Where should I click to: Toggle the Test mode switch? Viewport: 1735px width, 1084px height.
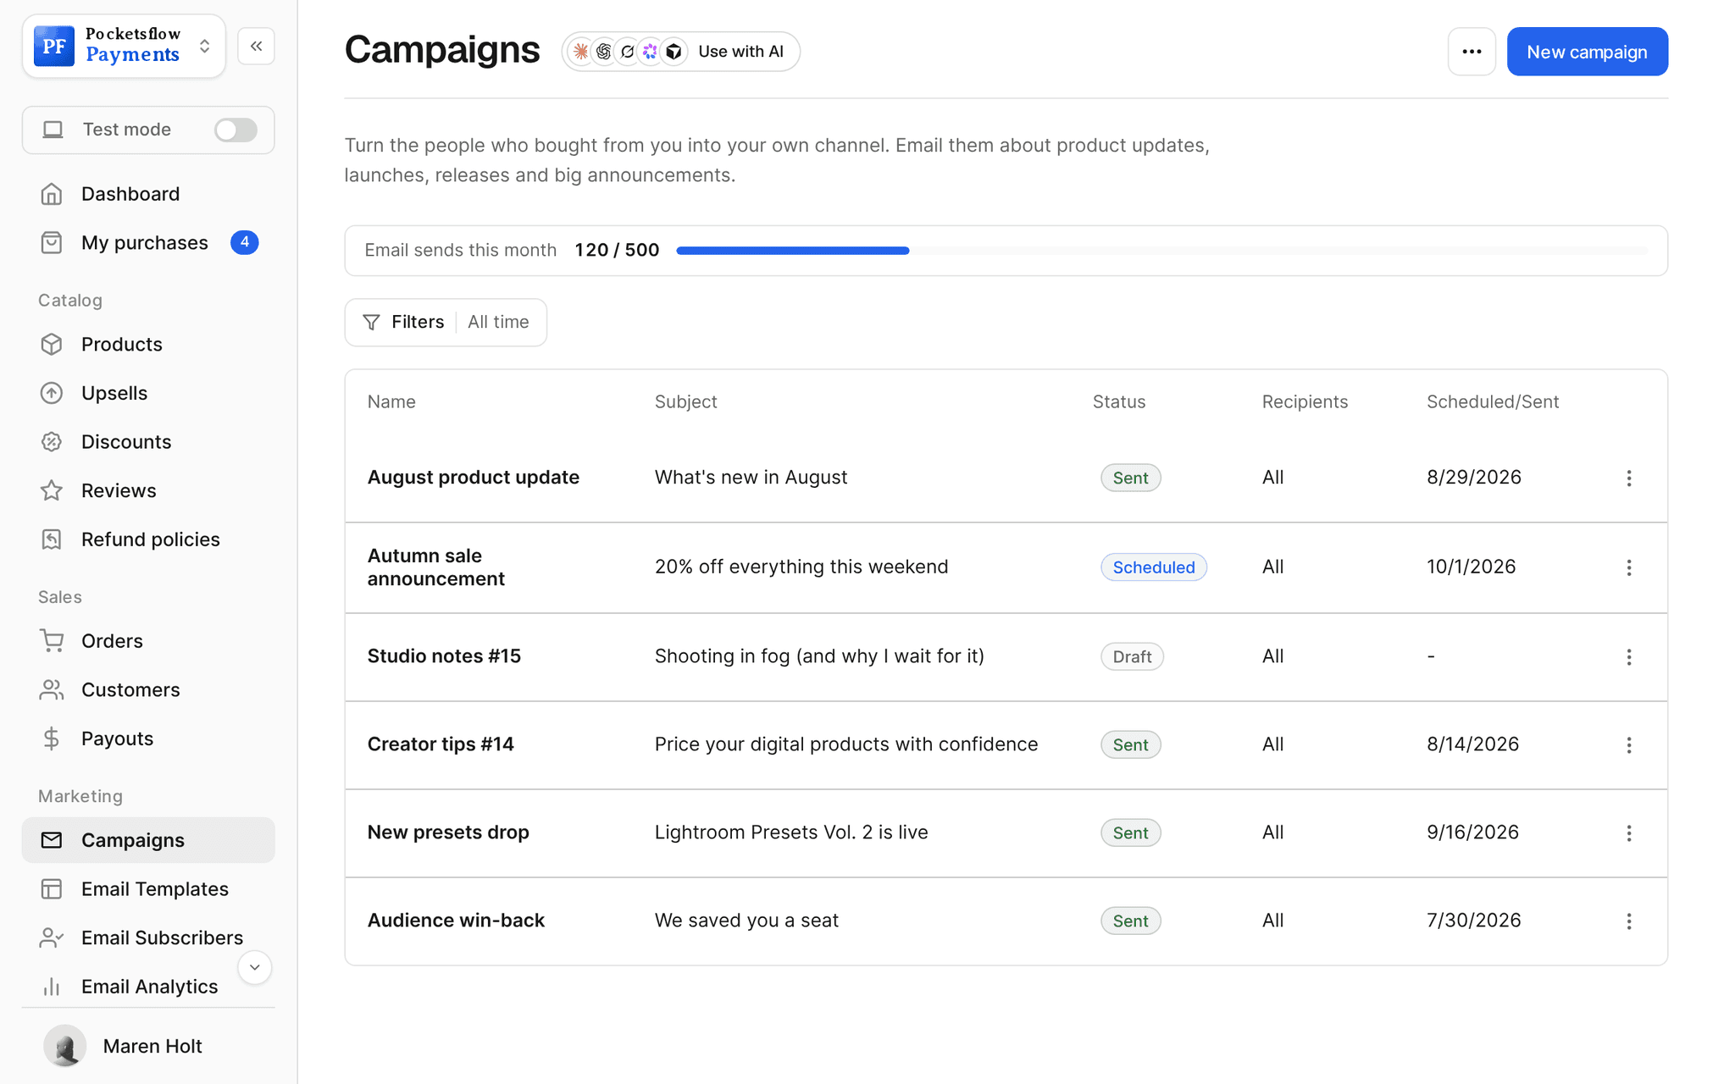tap(235, 130)
